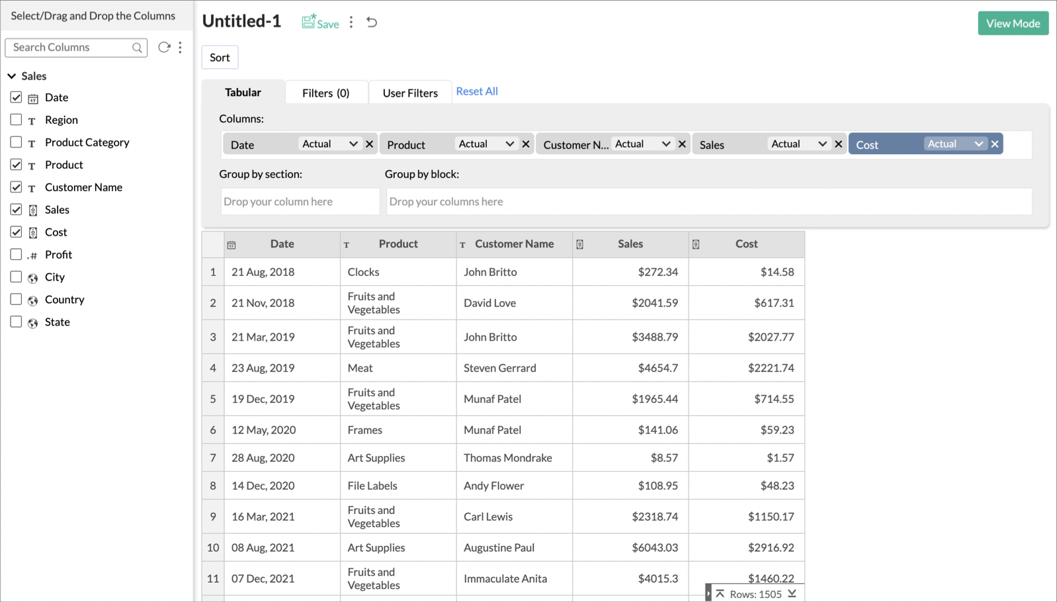Check the Region column checkbox
The height and width of the screenshot is (602, 1057).
[x=16, y=120]
